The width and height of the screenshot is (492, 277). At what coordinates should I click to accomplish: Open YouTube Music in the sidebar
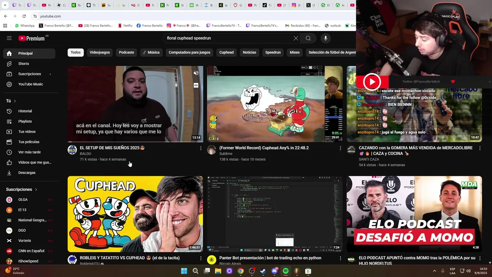pyautogui.click(x=29, y=84)
